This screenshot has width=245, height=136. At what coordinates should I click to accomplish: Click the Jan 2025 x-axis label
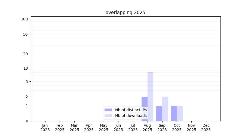click(45, 128)
